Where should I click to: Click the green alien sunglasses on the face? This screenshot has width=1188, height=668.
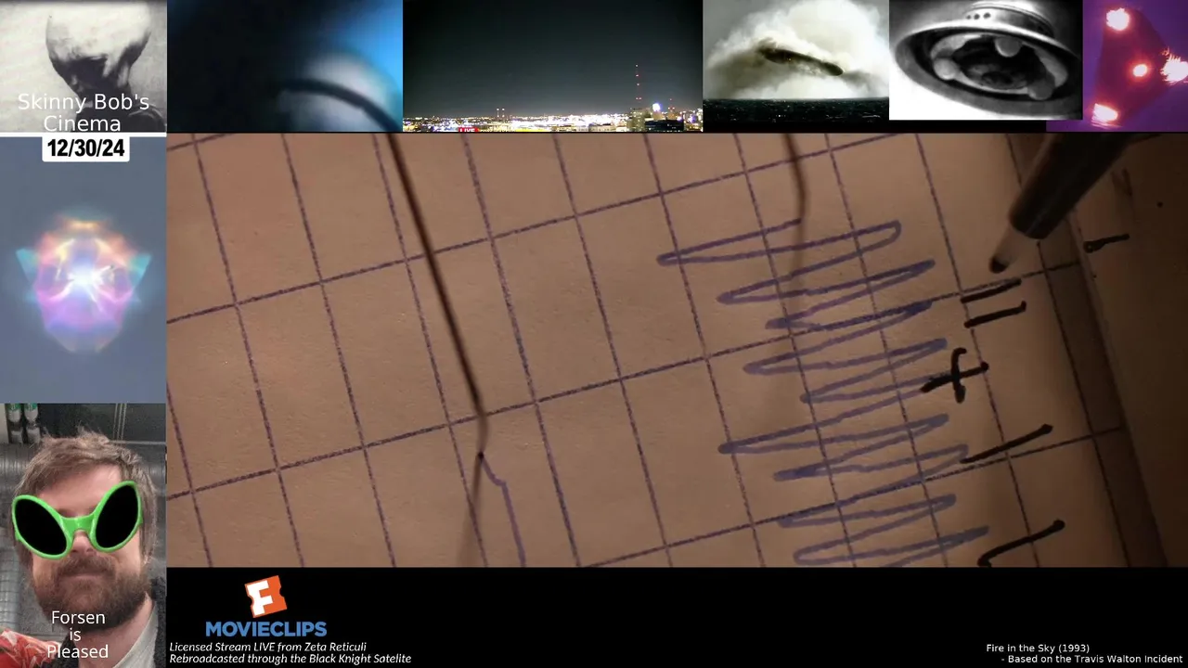[76, 520]
